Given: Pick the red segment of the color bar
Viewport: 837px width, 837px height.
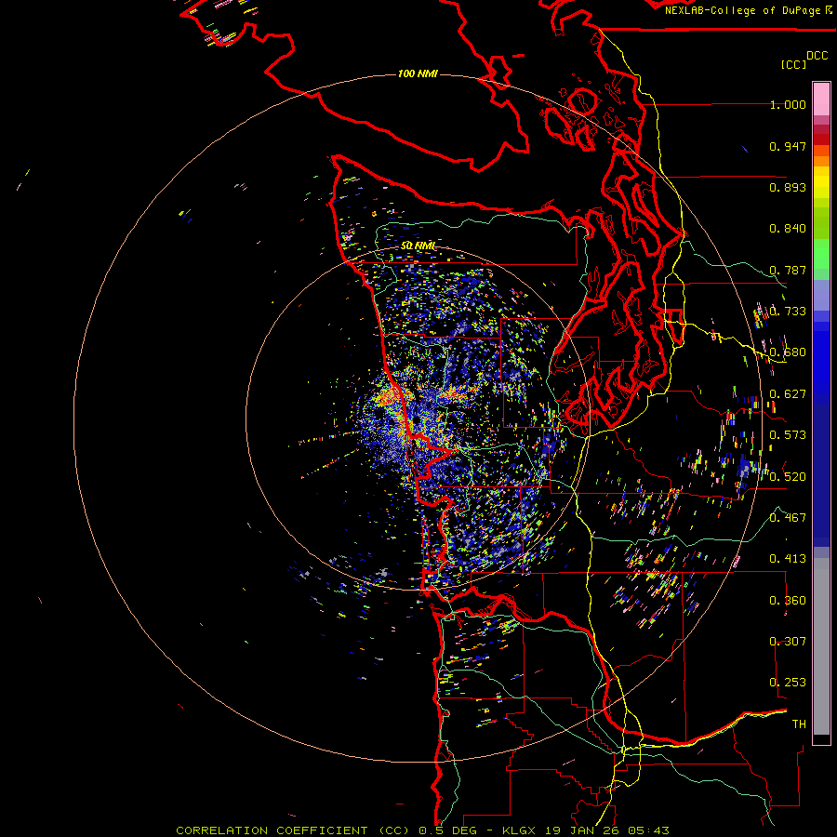Looking at the screenshot, I should pyautogui.click(x=821, y=139).
